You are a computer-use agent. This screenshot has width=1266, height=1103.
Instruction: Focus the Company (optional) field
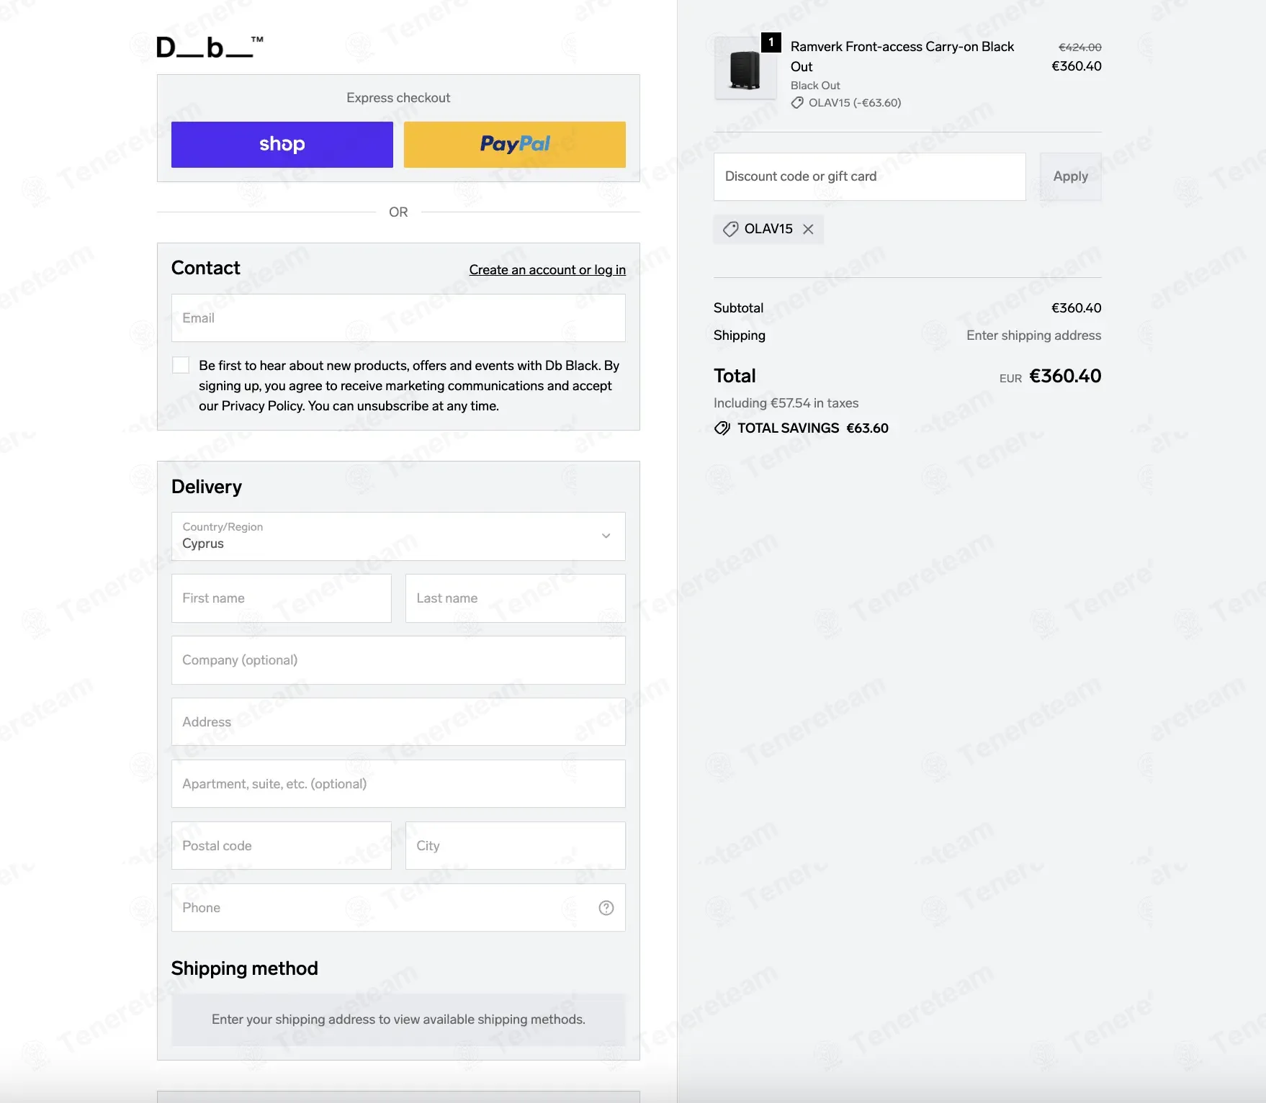point(398,660)
